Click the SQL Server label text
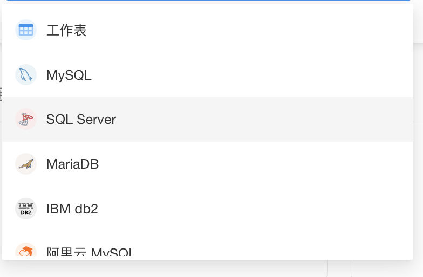This screenshot has height=277, width=423. (81, 119)
